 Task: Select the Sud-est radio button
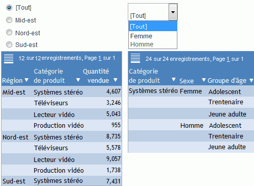point(9,44)
